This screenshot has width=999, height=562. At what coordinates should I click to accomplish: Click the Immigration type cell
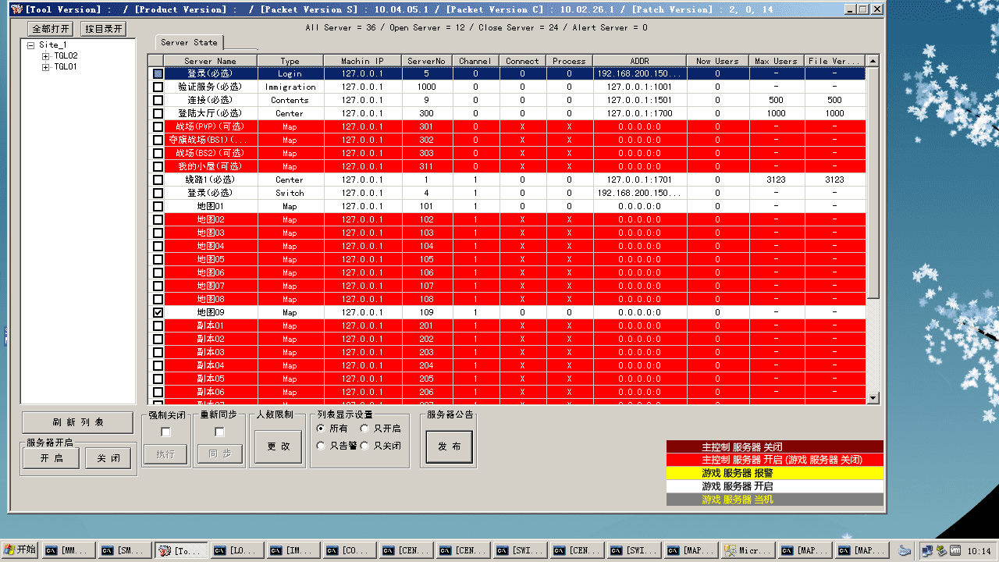[290, 87]
